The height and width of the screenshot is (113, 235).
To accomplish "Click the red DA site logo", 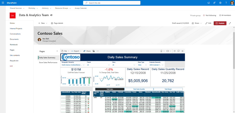I will click(13, 15).
